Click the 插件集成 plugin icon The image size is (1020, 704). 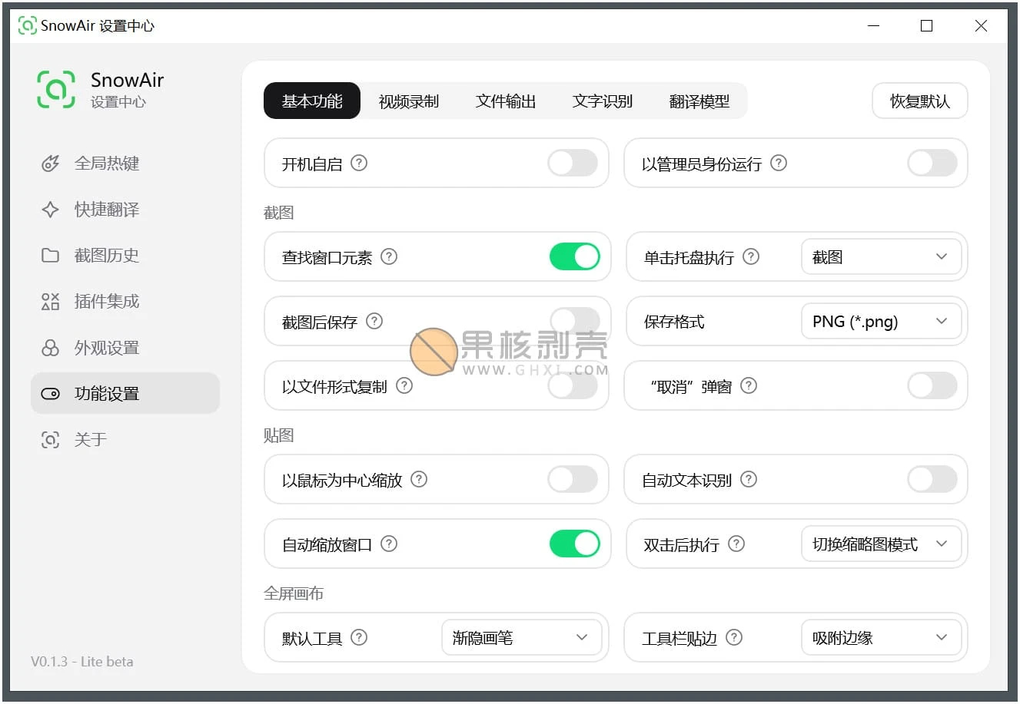coord(50,302)
